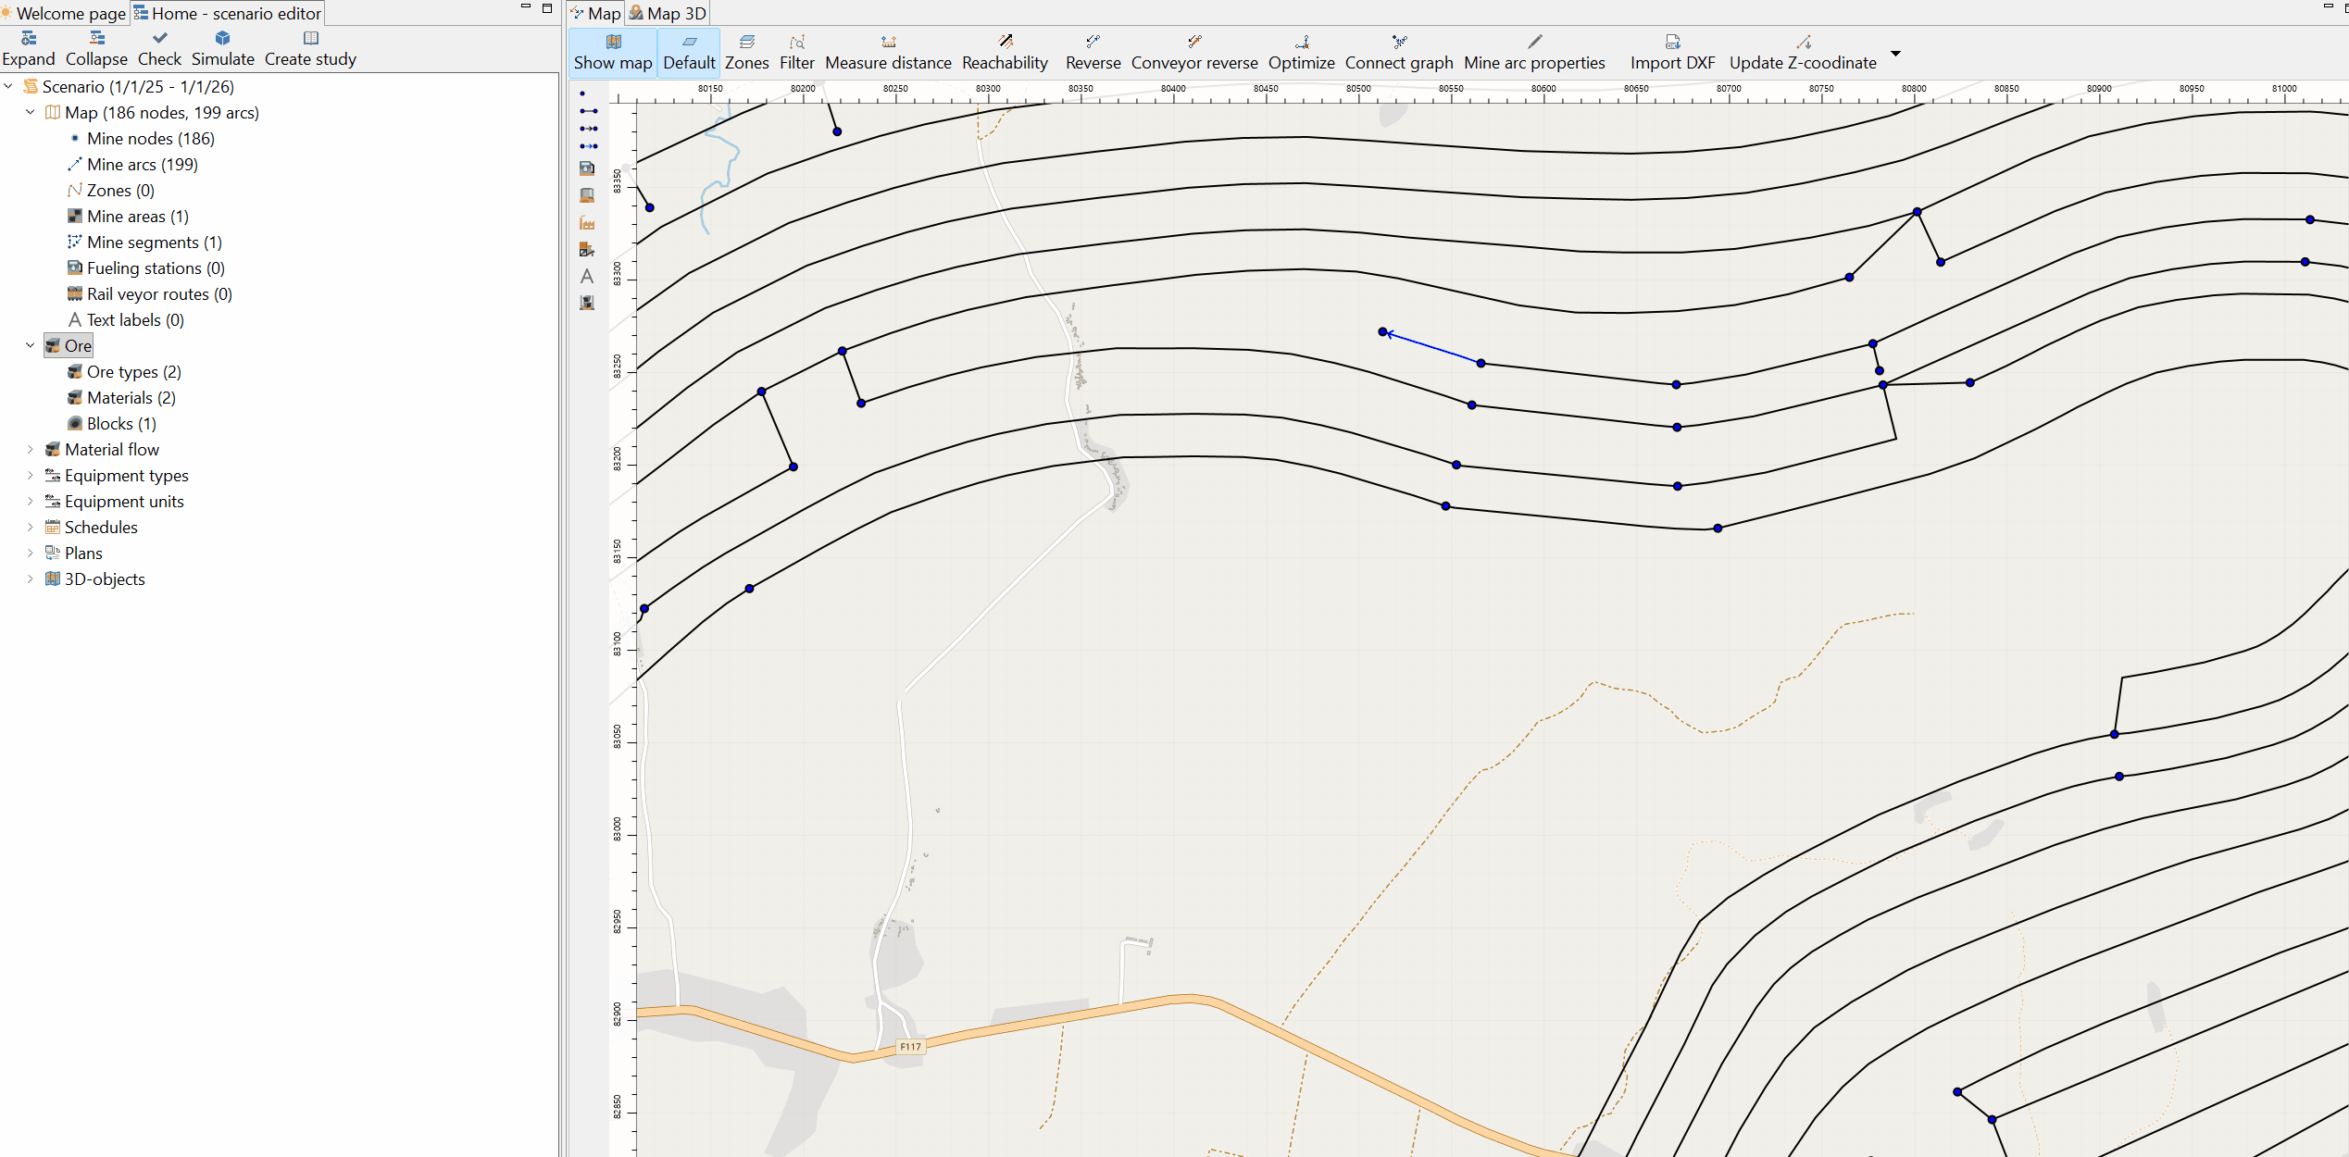Select the two-way arc drawing tool
This screenshot has width=2349, height=1157.
point(588,111)
